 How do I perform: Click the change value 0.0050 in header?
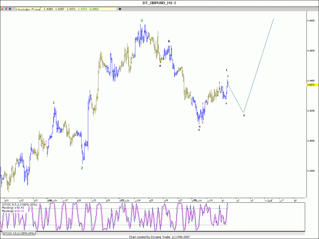94,9
